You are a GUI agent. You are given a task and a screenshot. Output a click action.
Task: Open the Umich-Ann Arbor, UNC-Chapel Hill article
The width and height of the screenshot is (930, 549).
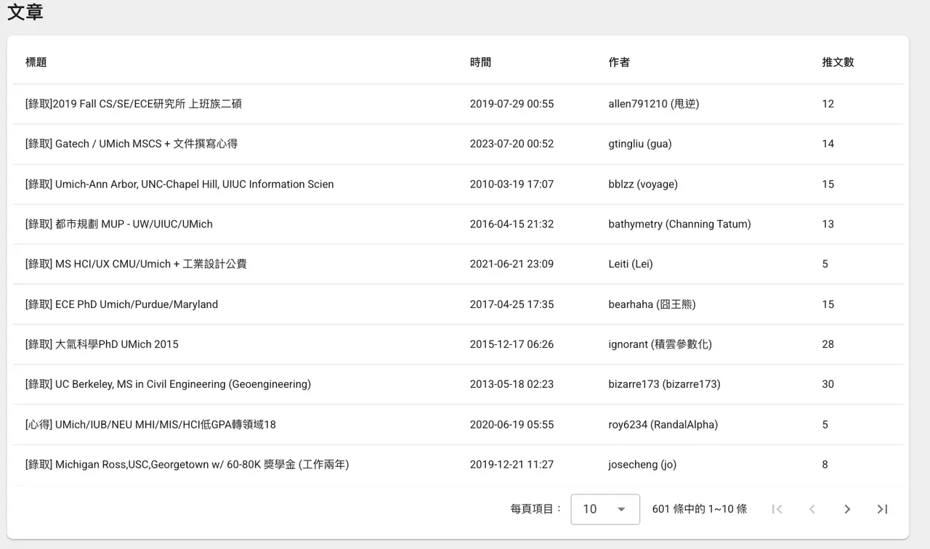[x=179, y=184]
